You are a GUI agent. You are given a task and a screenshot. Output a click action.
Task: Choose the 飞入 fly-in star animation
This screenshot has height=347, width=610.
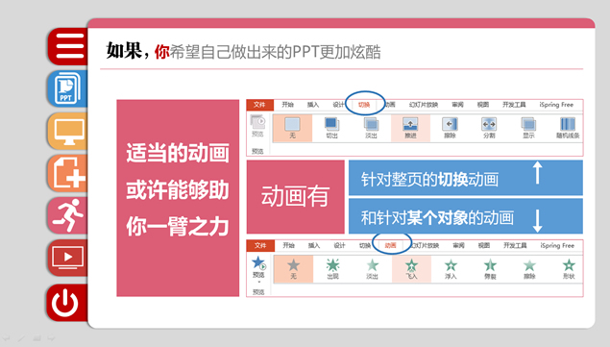click(411, 269)
